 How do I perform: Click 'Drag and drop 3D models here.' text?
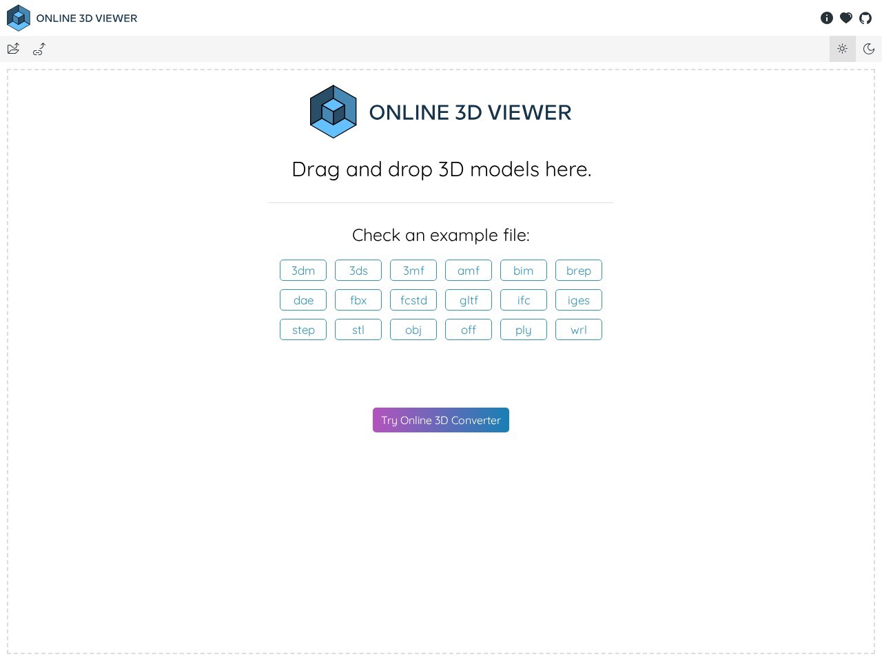(x=442, y=169)
